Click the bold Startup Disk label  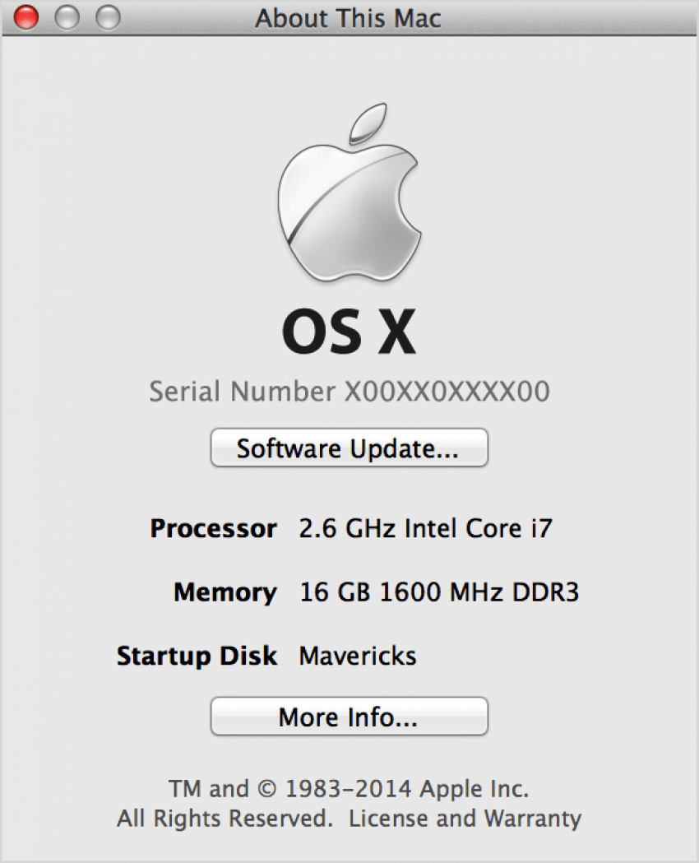click(x=197, y=656)
